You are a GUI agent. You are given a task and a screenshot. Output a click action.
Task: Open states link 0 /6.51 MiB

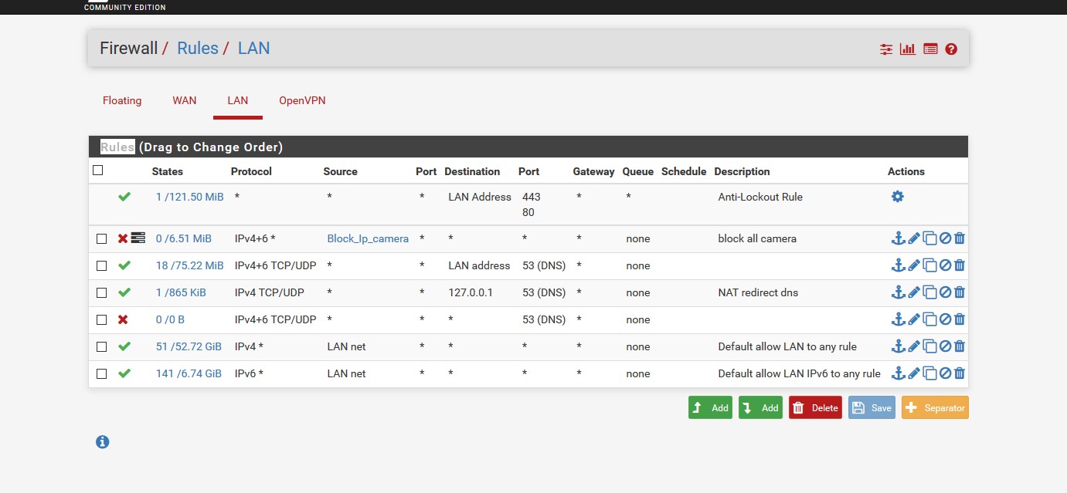[183, 238]
